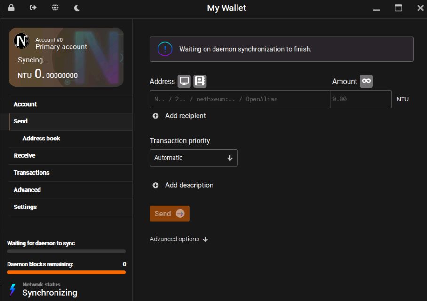Click resolve address monitor icon
This screenshot has height=301, width=427.
pyautogui.click(x=184, y=81)
